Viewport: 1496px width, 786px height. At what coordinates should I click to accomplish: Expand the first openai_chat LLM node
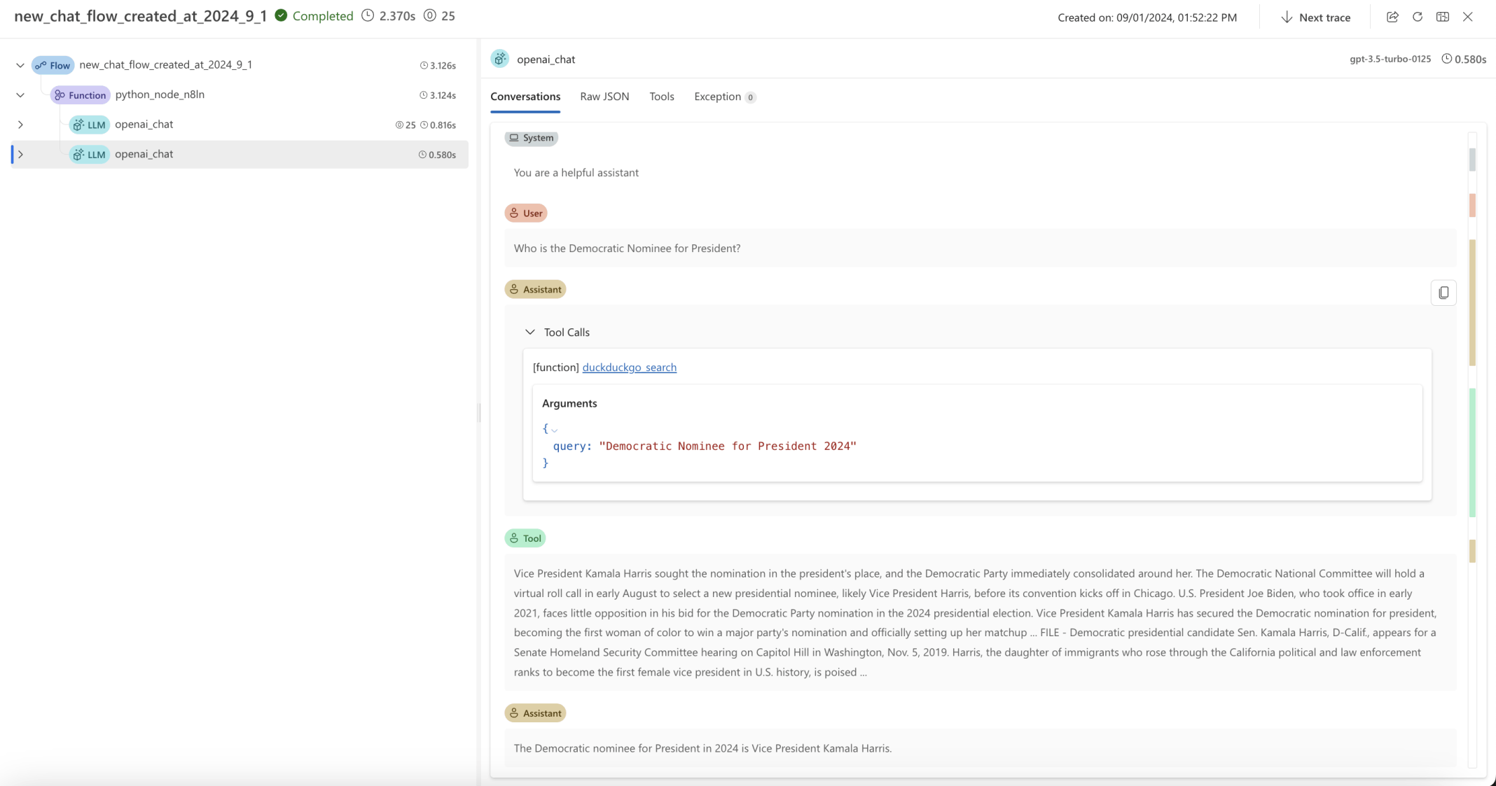[x=20, y=125]
